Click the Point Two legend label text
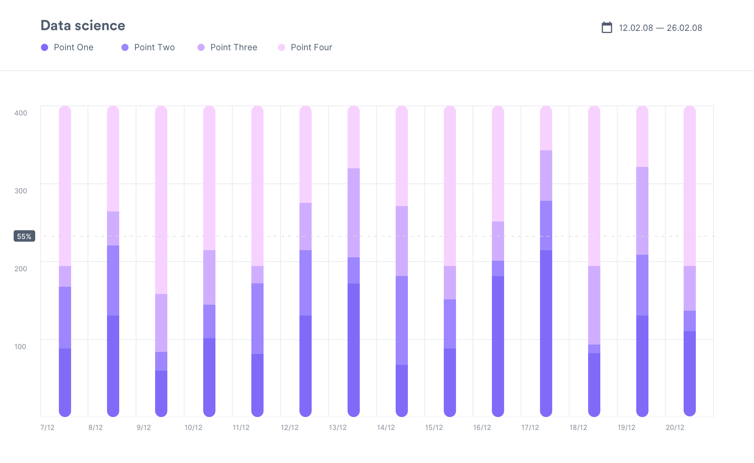This screenshot has width=754, height=463. coord(154,47)
